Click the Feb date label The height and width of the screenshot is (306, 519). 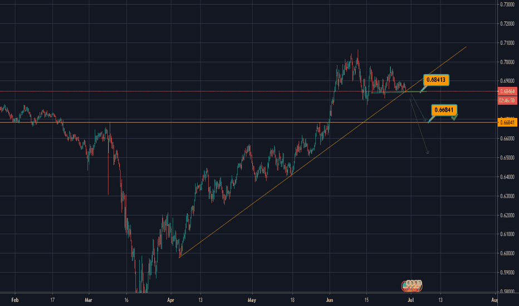pos(15,300)
